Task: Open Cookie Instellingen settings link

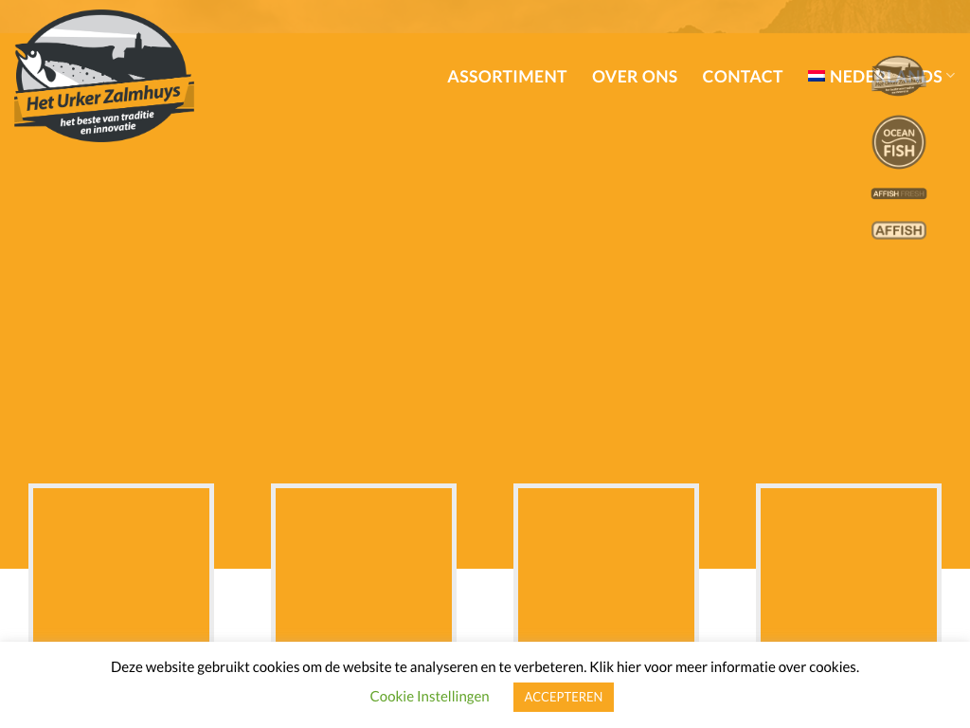Action: 429,697
